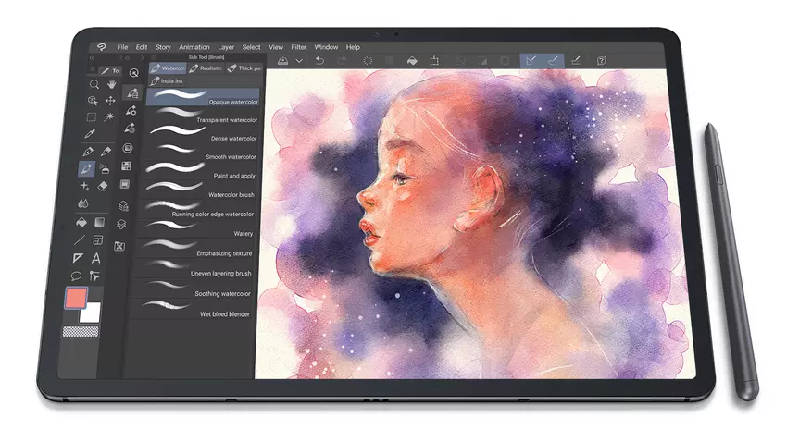This screenshot has height=442, width=787.
Task: Select the Eraser tool
Action: 104,186
